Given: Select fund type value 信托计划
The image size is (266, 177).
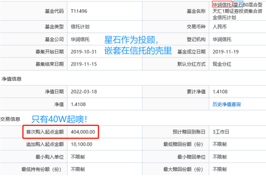Looking at the screenshot, I should [x=80, y=27].
